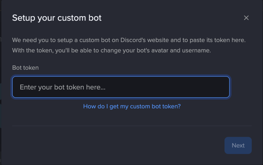The image size is (263, 165).
Task: Dismiss the dialog using the X icon
Action: (246, 18)
